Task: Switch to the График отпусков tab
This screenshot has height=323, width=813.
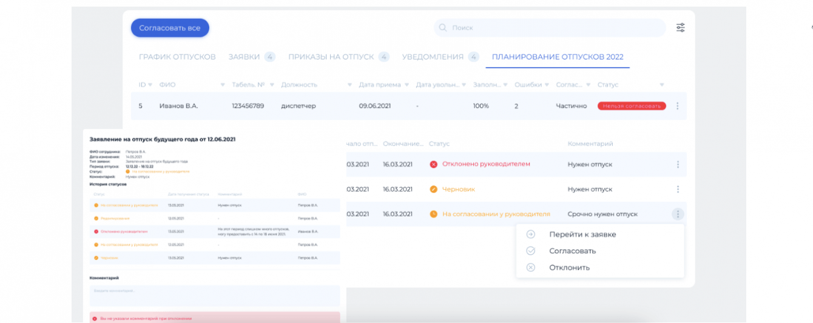Action: (177, 57)
